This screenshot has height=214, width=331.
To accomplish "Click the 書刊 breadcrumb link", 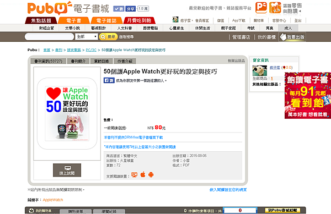I will point(58,50).
